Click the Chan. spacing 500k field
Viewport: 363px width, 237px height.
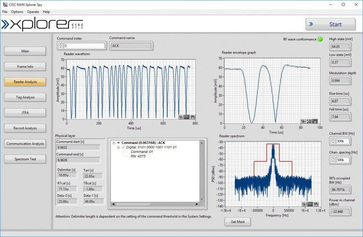(343, 160)
